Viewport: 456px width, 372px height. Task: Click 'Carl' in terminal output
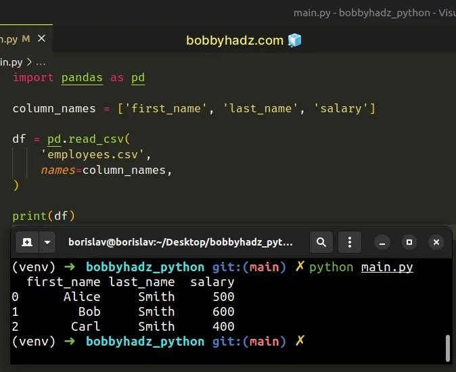85,327
